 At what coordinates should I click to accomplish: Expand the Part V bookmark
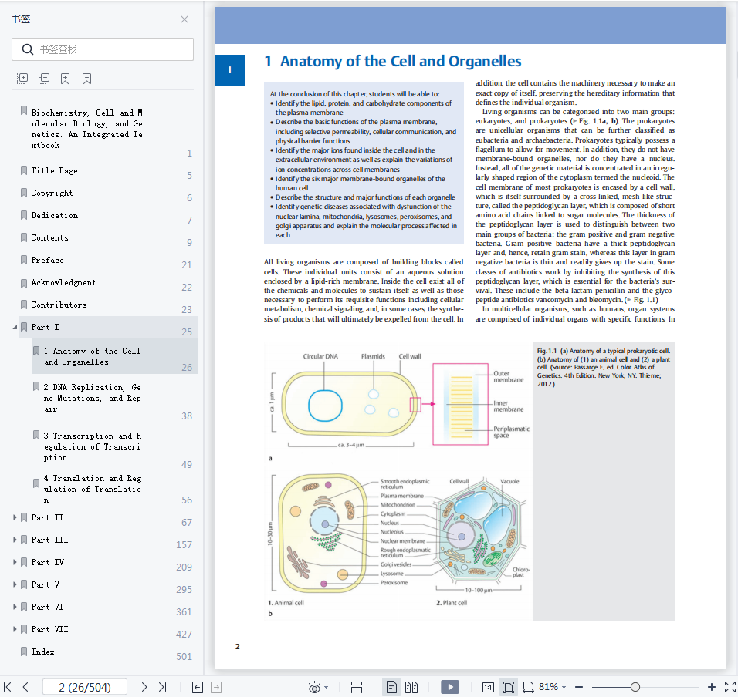(x=15, y=584)
